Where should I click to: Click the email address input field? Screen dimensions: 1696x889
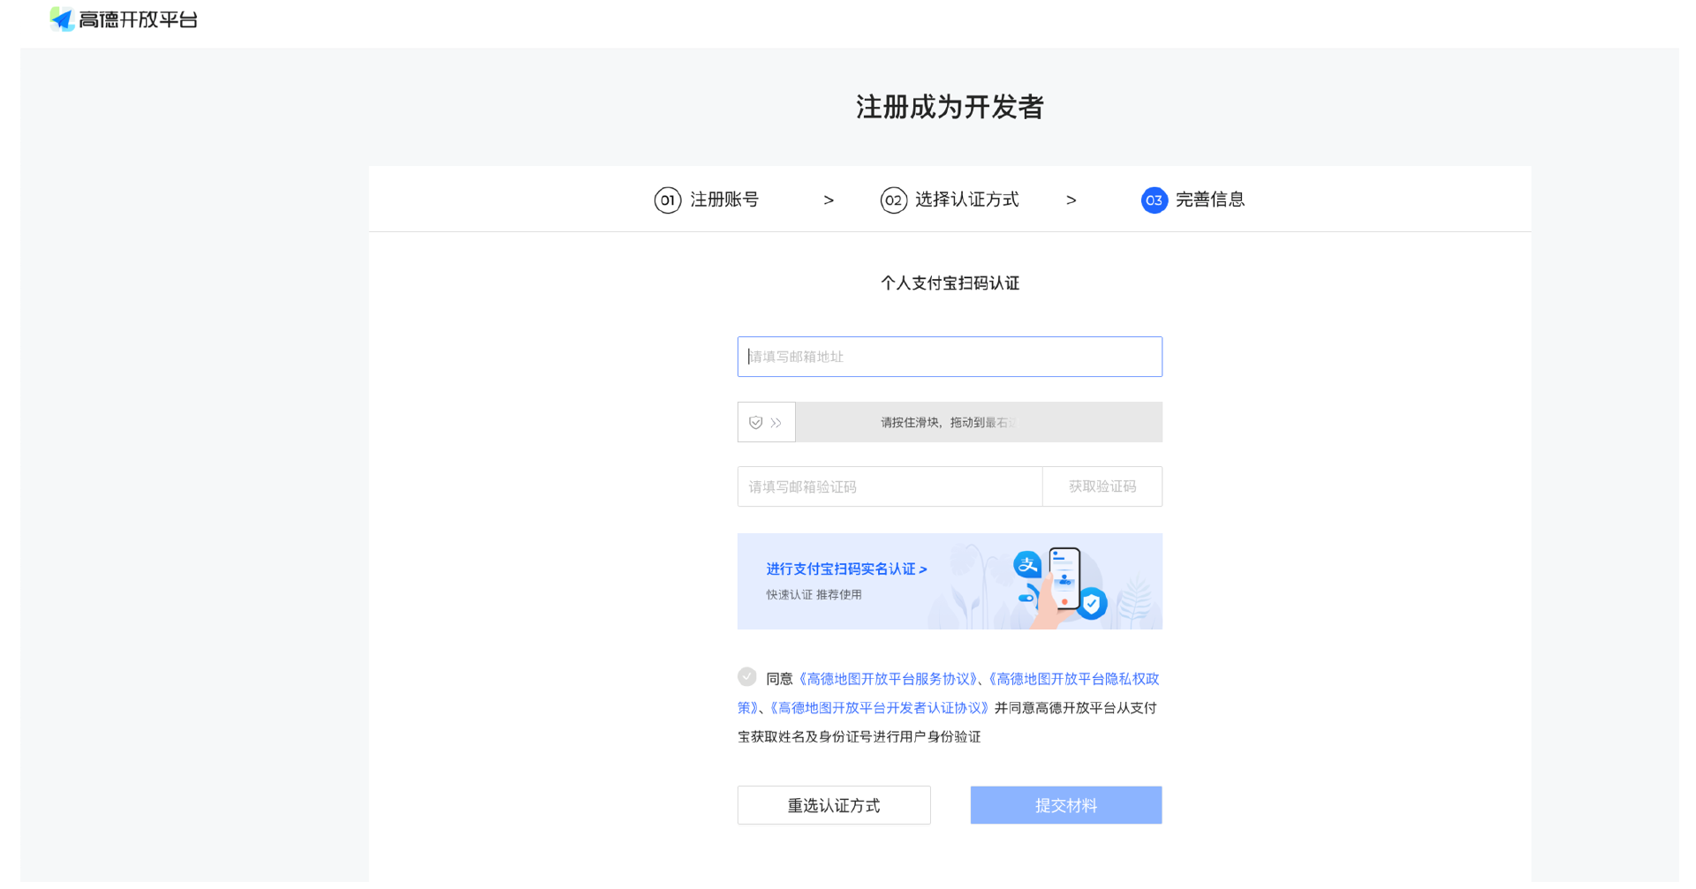950,357
